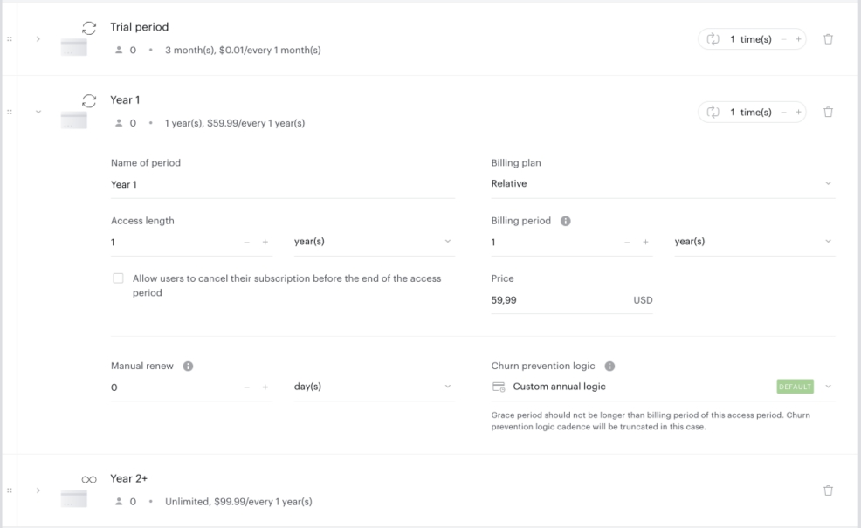Expand the Trial period row
This screenshot has height=528, width=861.
pyautogui.click(x=38, y=39)
